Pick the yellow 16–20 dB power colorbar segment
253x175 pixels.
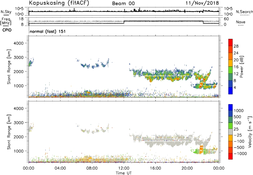coord(231,63)
